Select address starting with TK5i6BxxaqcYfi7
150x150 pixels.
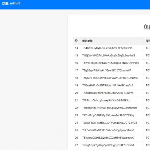point(108,93)
